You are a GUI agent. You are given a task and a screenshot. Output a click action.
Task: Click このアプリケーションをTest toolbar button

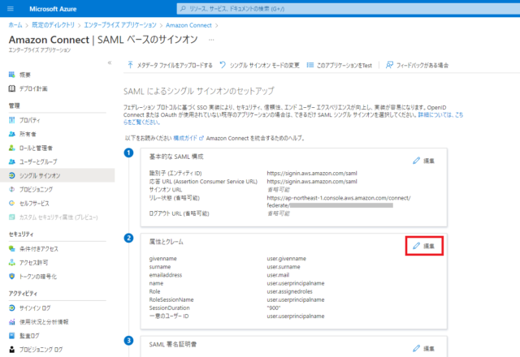tap(340, 65)
